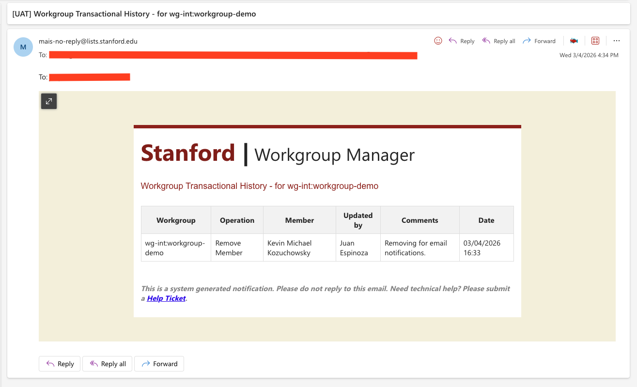This screenshot has height=387, width=637.
Task: Click the Workgroup column header
Action: pyautogui.click(x=176, y=220)
